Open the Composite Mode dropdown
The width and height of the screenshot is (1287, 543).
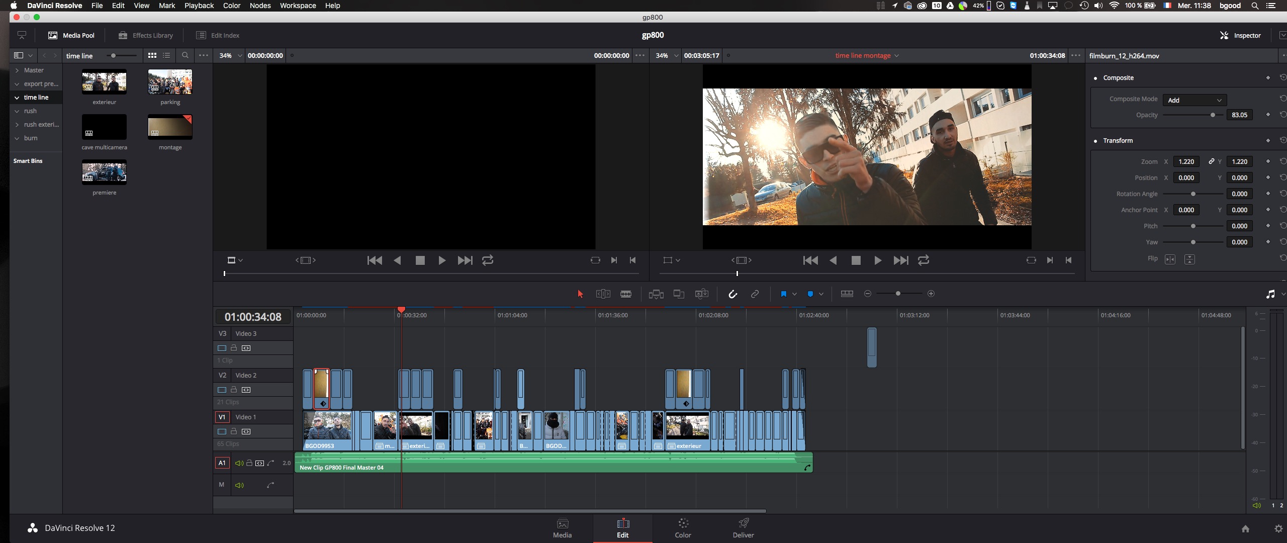click(1194, 100)
